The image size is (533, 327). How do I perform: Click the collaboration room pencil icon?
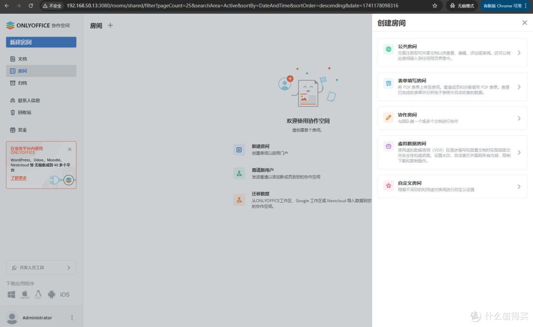click(x=389, y=117)
